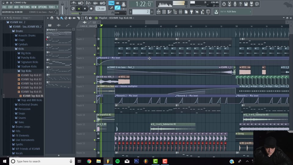293x165 pixels.
Task: Toggle the 3-2-1 countdown before recording
Action: 88,3
